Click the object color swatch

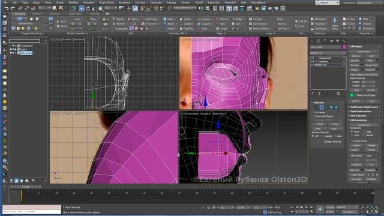point(344,47)
